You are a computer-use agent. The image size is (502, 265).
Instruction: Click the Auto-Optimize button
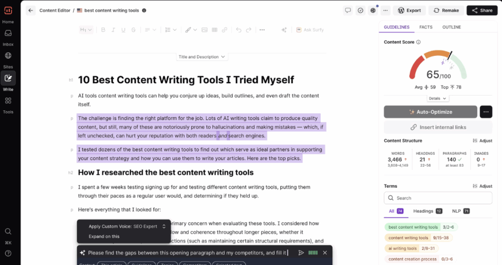click(x=430, y=112)
